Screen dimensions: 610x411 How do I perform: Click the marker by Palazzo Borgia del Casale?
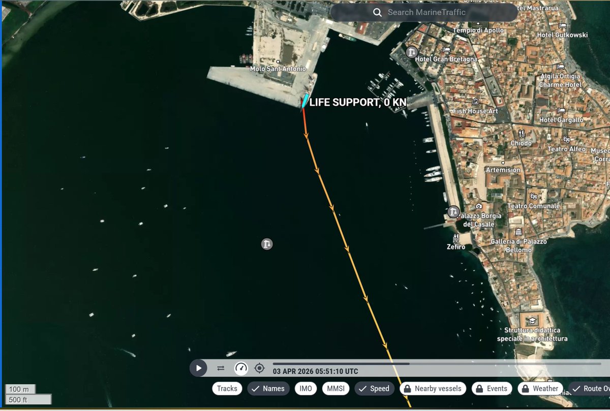point(453,212)
